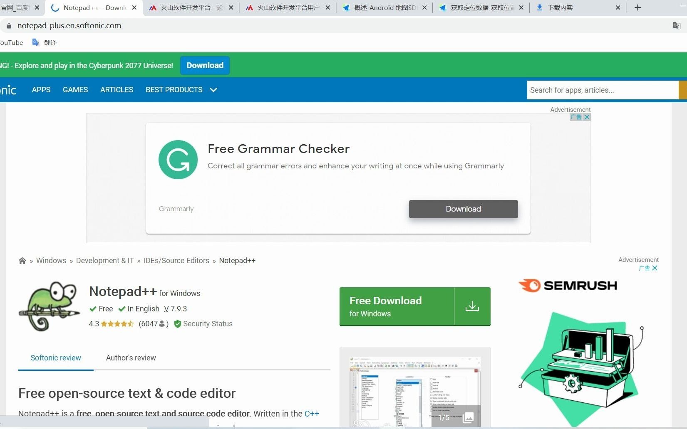
Task: Close the Android 地图SDK tab
Action: click(424, 7)
